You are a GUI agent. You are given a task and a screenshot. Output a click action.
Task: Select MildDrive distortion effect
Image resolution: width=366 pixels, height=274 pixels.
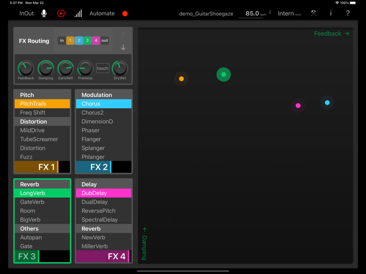[x=42, y=130]
